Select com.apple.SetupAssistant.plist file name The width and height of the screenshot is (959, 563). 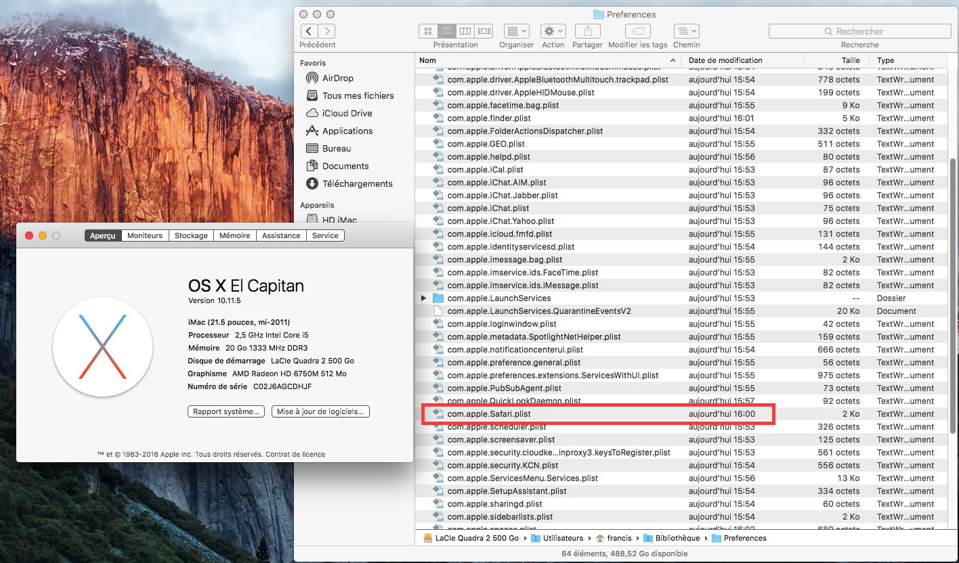[507, 491]
